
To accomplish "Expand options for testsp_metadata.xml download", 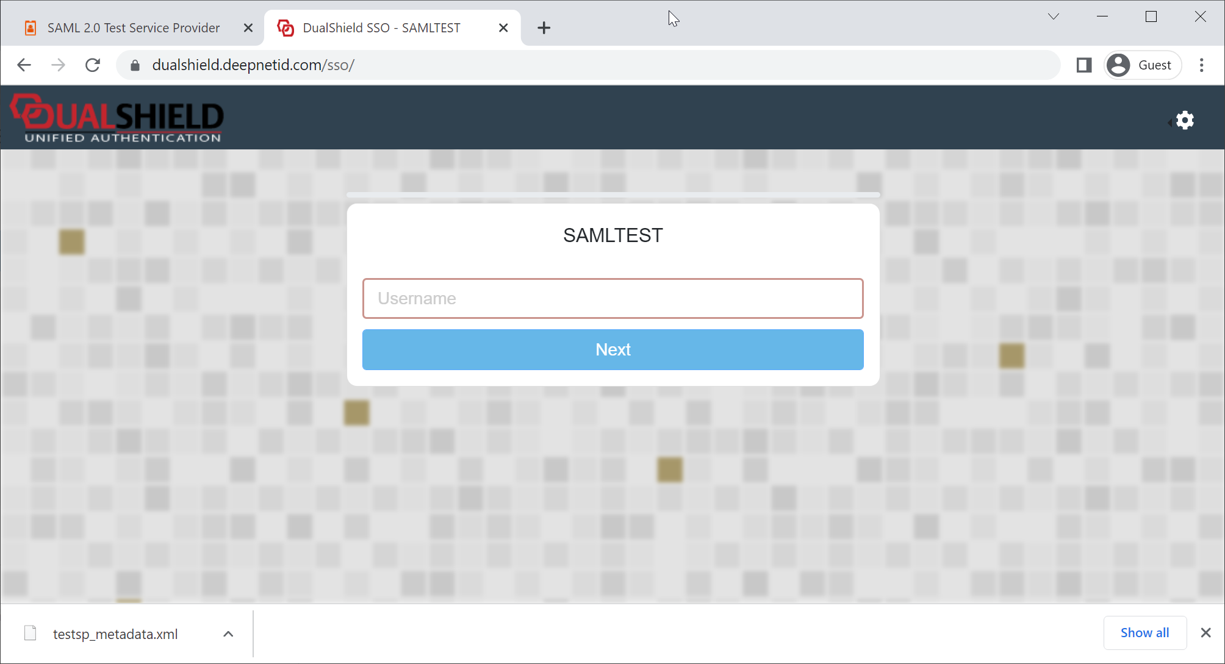I will pos(228,634).
